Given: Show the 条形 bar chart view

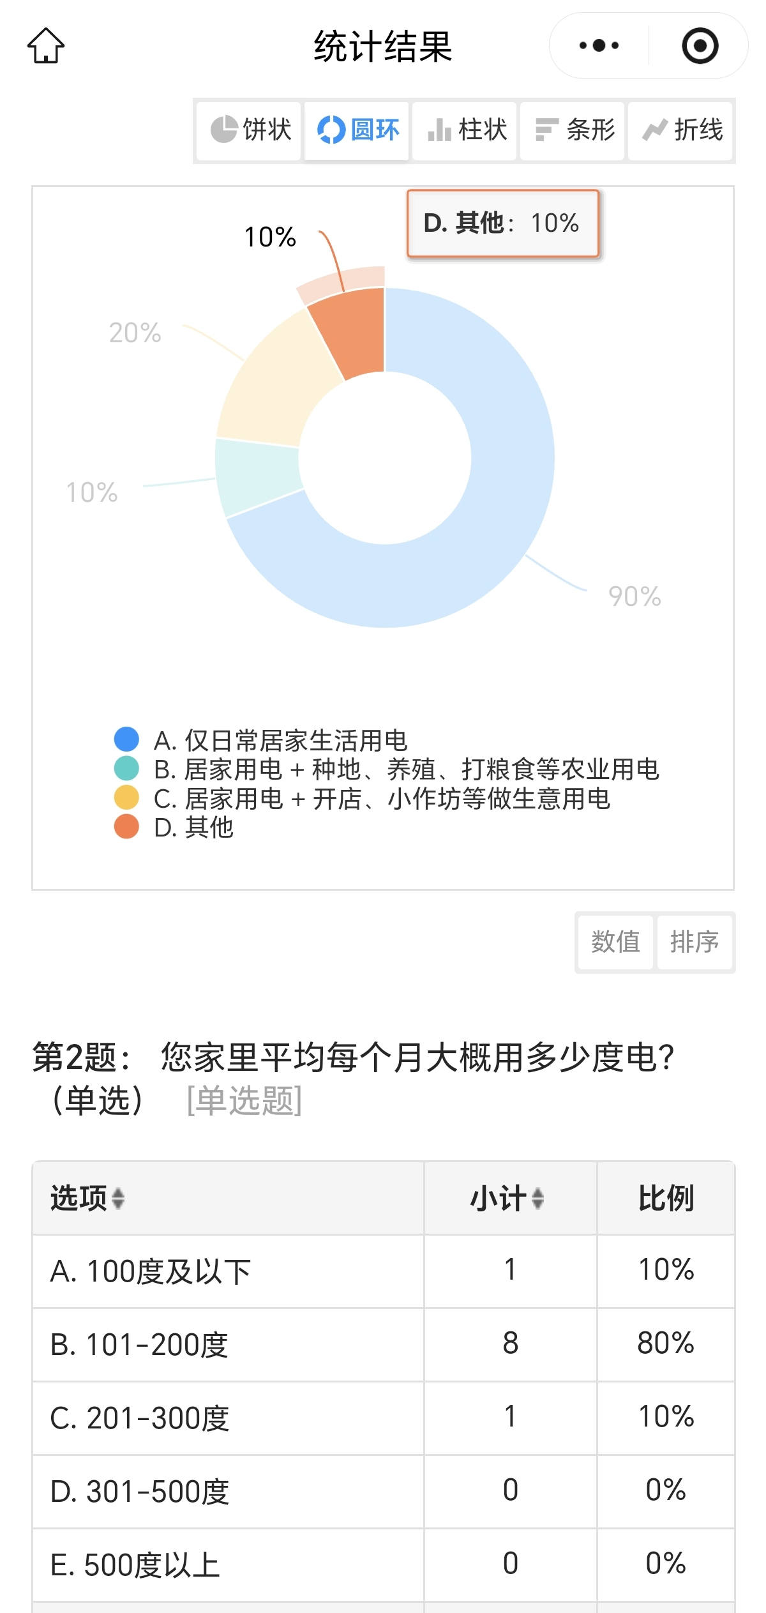Looking at the screenshot, I should (x=573, y=130).
